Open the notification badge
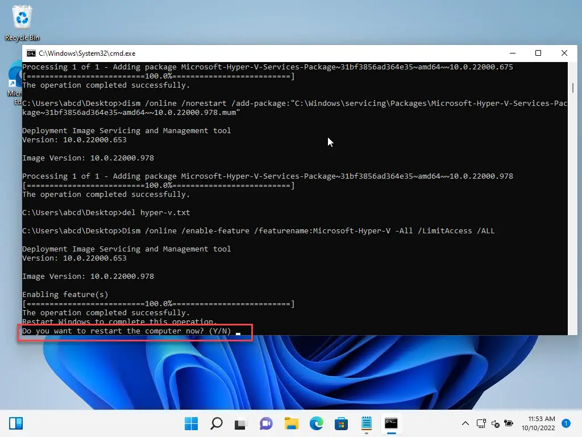This screenshot has width=582, height=437. [566, 423]
